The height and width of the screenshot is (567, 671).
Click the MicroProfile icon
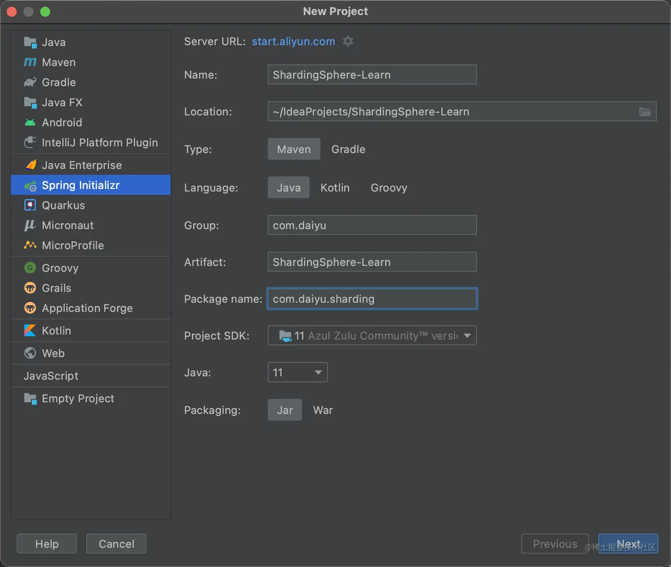pyautogui.click(x=30, y=245)
